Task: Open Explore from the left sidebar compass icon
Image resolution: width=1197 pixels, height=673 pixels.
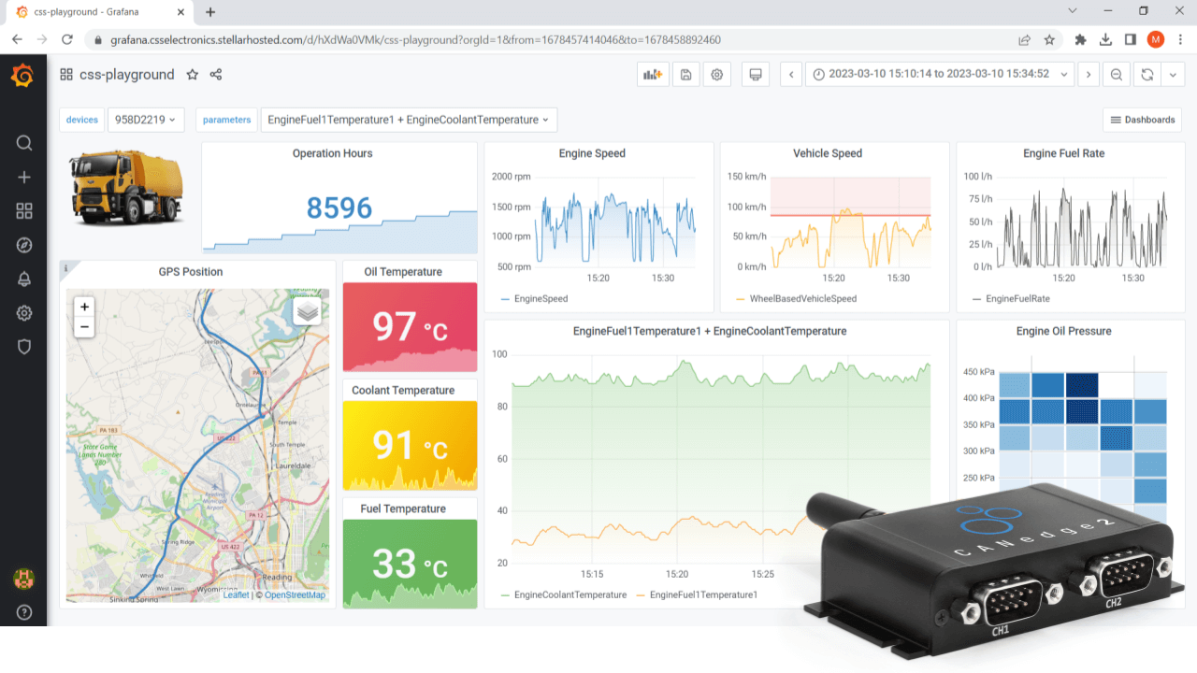Action: coord(24,245)
